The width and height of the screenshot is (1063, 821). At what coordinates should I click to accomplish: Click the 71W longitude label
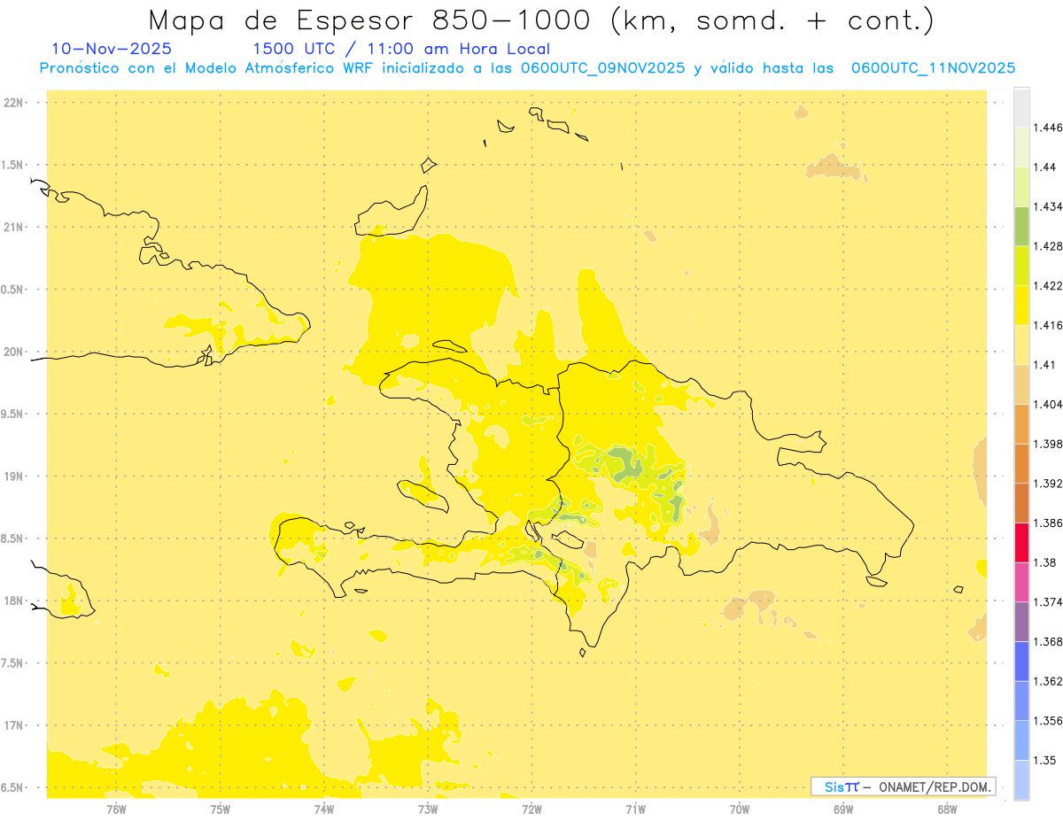coord(635,809)
